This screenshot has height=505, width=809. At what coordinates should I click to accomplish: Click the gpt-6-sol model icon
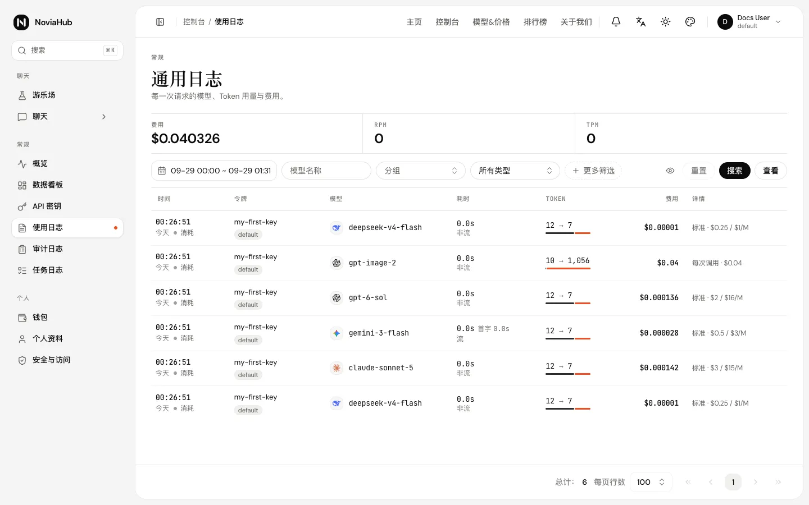point(337,298)
